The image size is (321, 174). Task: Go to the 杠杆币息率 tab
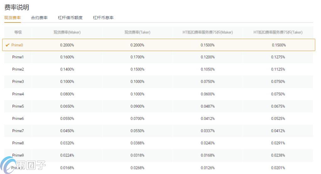coord(103,18)
